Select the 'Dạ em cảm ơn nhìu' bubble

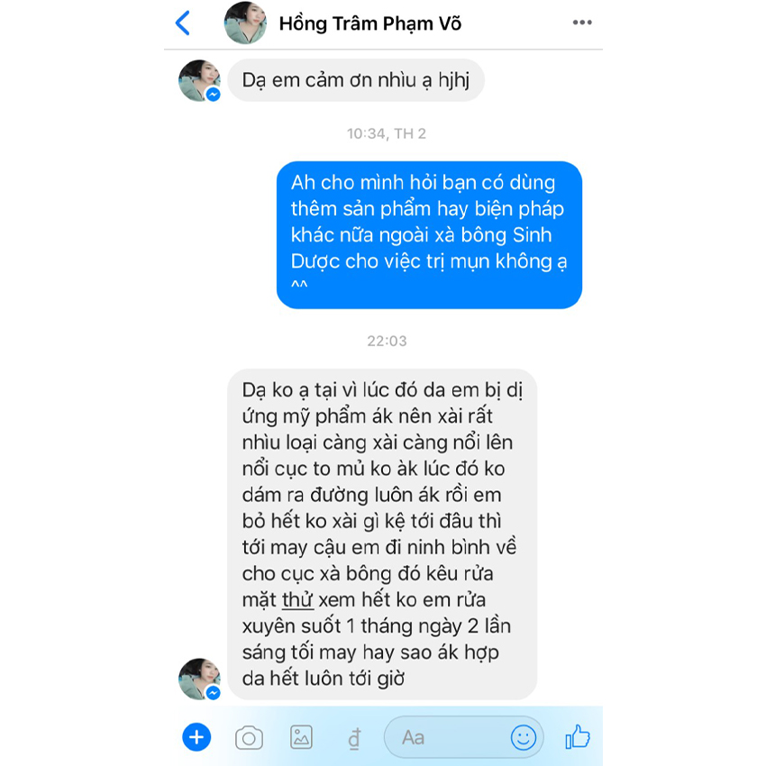click(356, 80)
